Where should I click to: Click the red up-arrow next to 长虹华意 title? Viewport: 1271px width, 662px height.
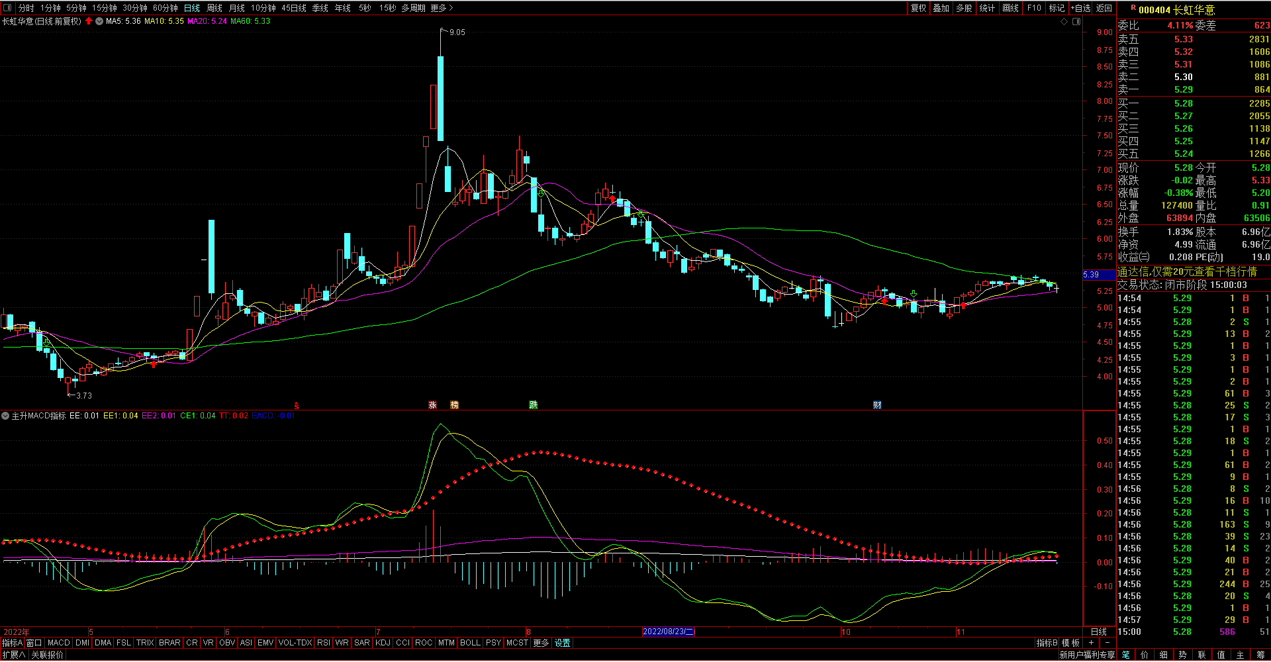coord(89,21)
